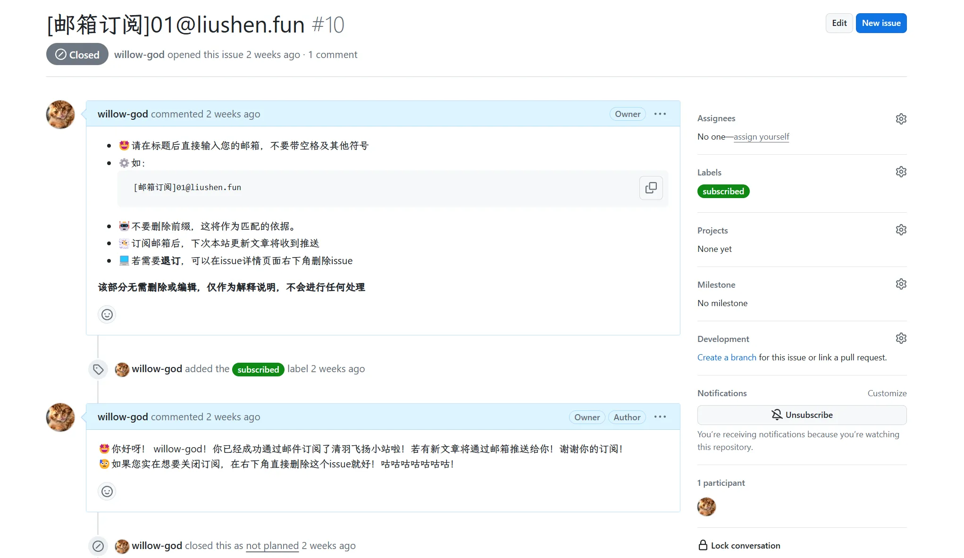This screenshot has height=558, width=964.
Task: Click the Development gear settings icon
Action: pyautogui.click(x=902, y=339)
